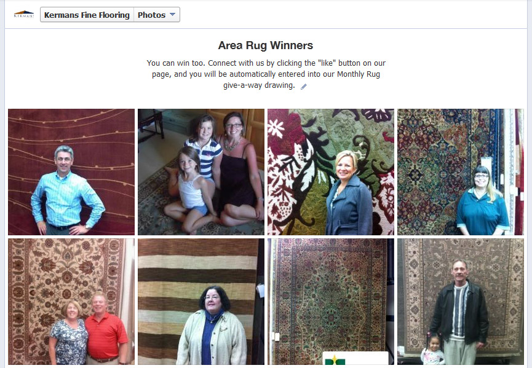
Task: Click the Kermans Fine Flooring button
Action: click(x=87, y=15)
